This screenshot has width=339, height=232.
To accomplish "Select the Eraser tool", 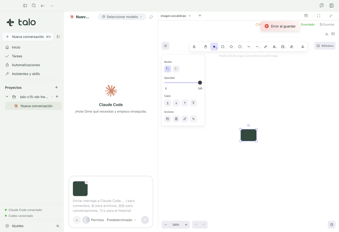I will 292,47.
